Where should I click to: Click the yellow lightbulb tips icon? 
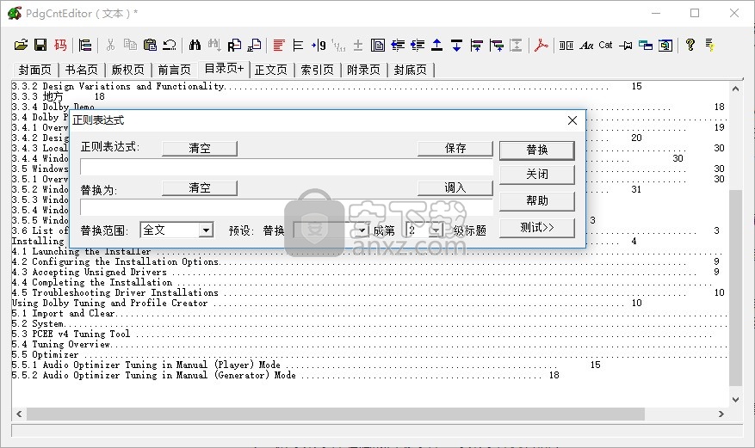pyautogui.click(x=709, y=46)
